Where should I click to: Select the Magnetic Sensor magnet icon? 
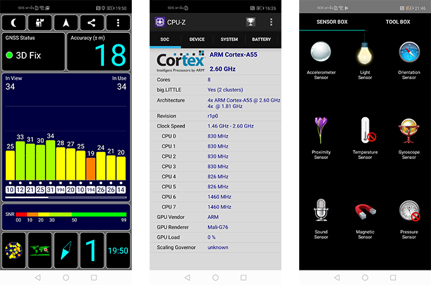click(x=365, y=214)
